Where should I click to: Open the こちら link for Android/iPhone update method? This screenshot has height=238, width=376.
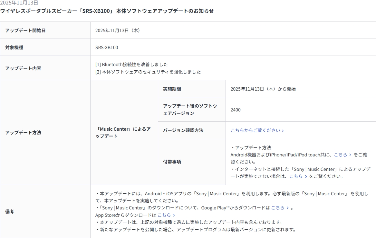[340, 155]
